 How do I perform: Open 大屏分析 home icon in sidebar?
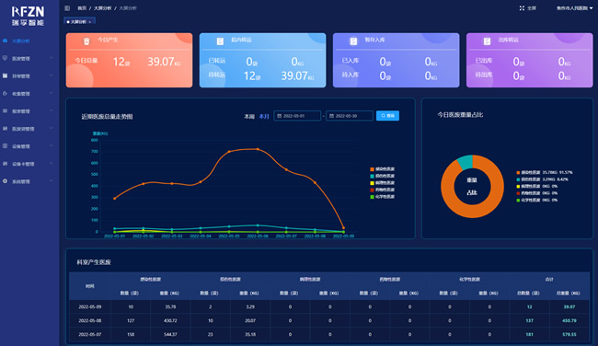pyautogui.click(x=5, y=40)
